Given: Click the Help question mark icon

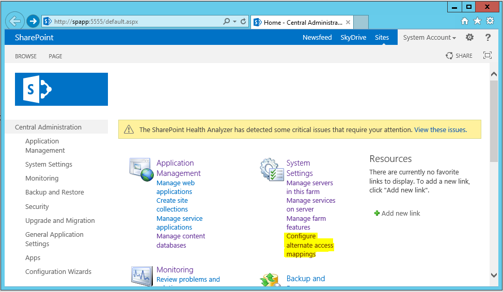Looking at the screenshot, I should click(488, 38).
